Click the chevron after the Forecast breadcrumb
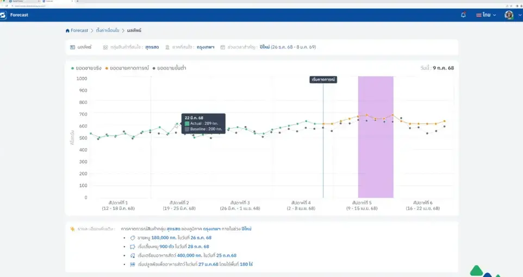 pyautogui.click(x=92, y=30)
